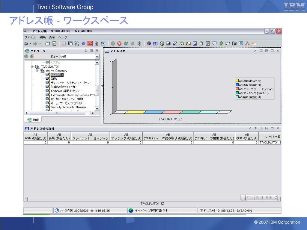The width and height of the screenshot is (307, 230).
Task: Open the workspace properties editor icon
Action: [x=64, y=43]
